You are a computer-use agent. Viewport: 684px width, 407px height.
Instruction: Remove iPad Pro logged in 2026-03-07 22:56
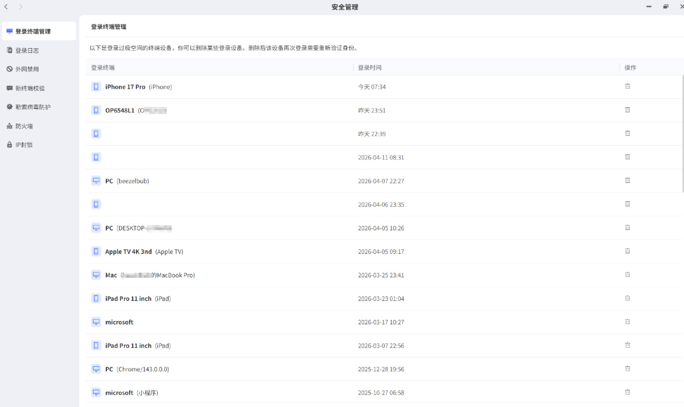(x=627, y=345)
